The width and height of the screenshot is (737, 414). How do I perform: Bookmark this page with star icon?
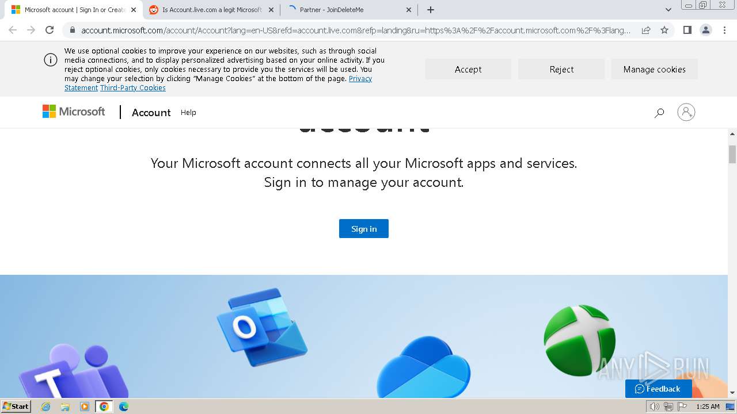coord(664,30)
